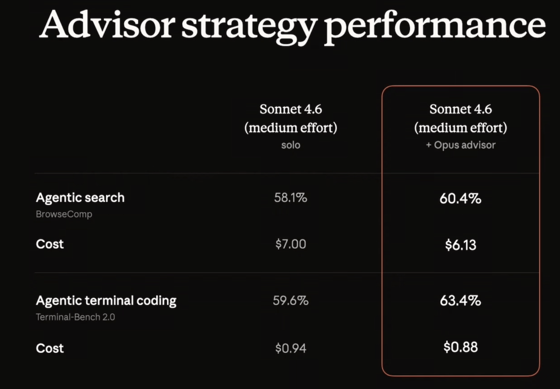Click the solo subtitle text
This screenshot has width=560, height=389.
click(x=291, y=145)
